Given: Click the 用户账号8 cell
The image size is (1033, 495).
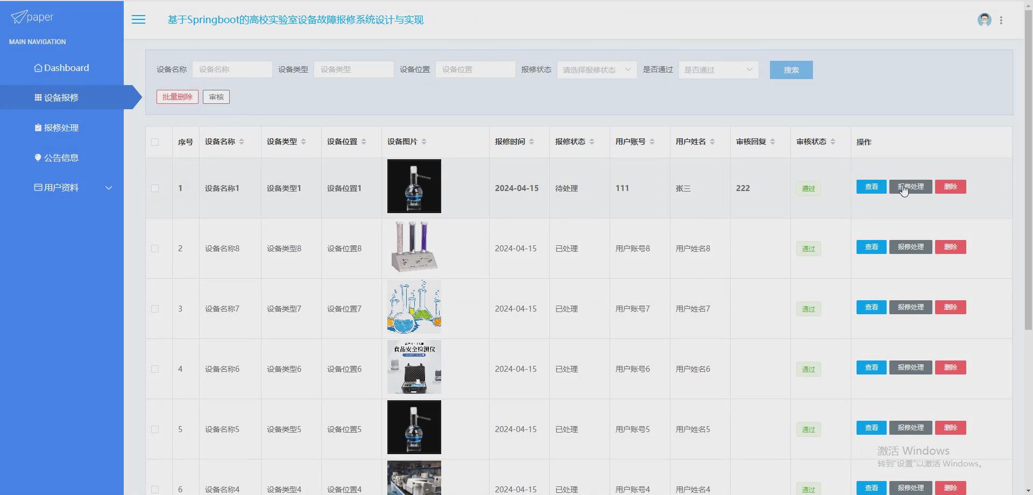Looking at the screenshot, I should (633, 249).
